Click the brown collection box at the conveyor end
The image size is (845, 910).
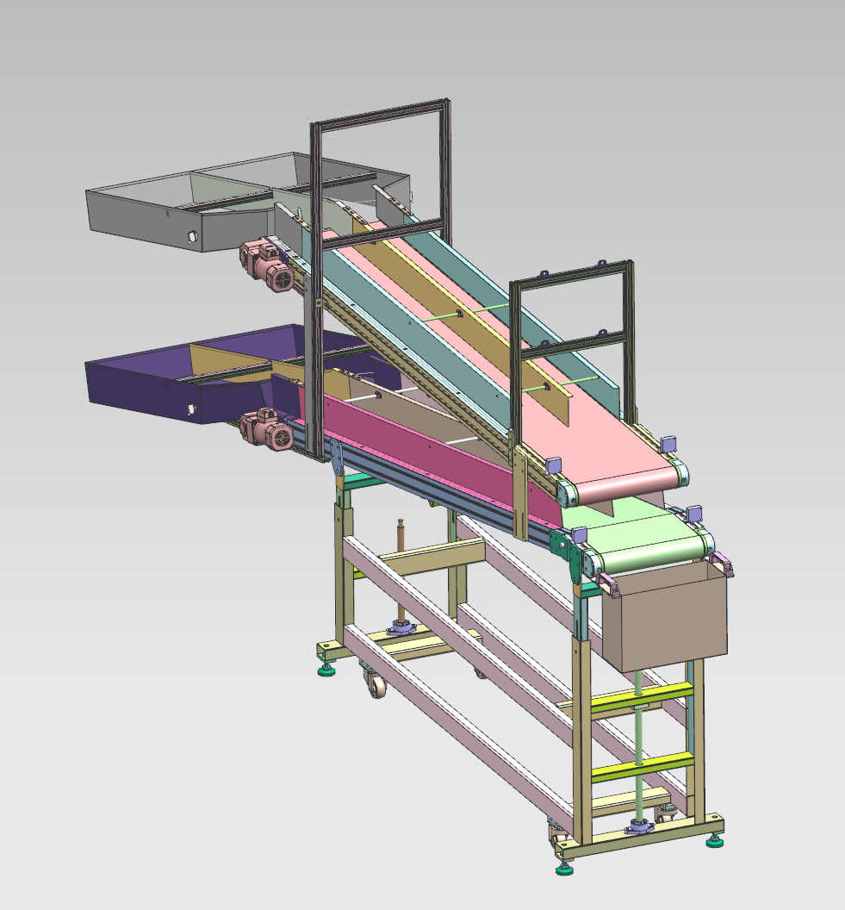tap(665, 618)
